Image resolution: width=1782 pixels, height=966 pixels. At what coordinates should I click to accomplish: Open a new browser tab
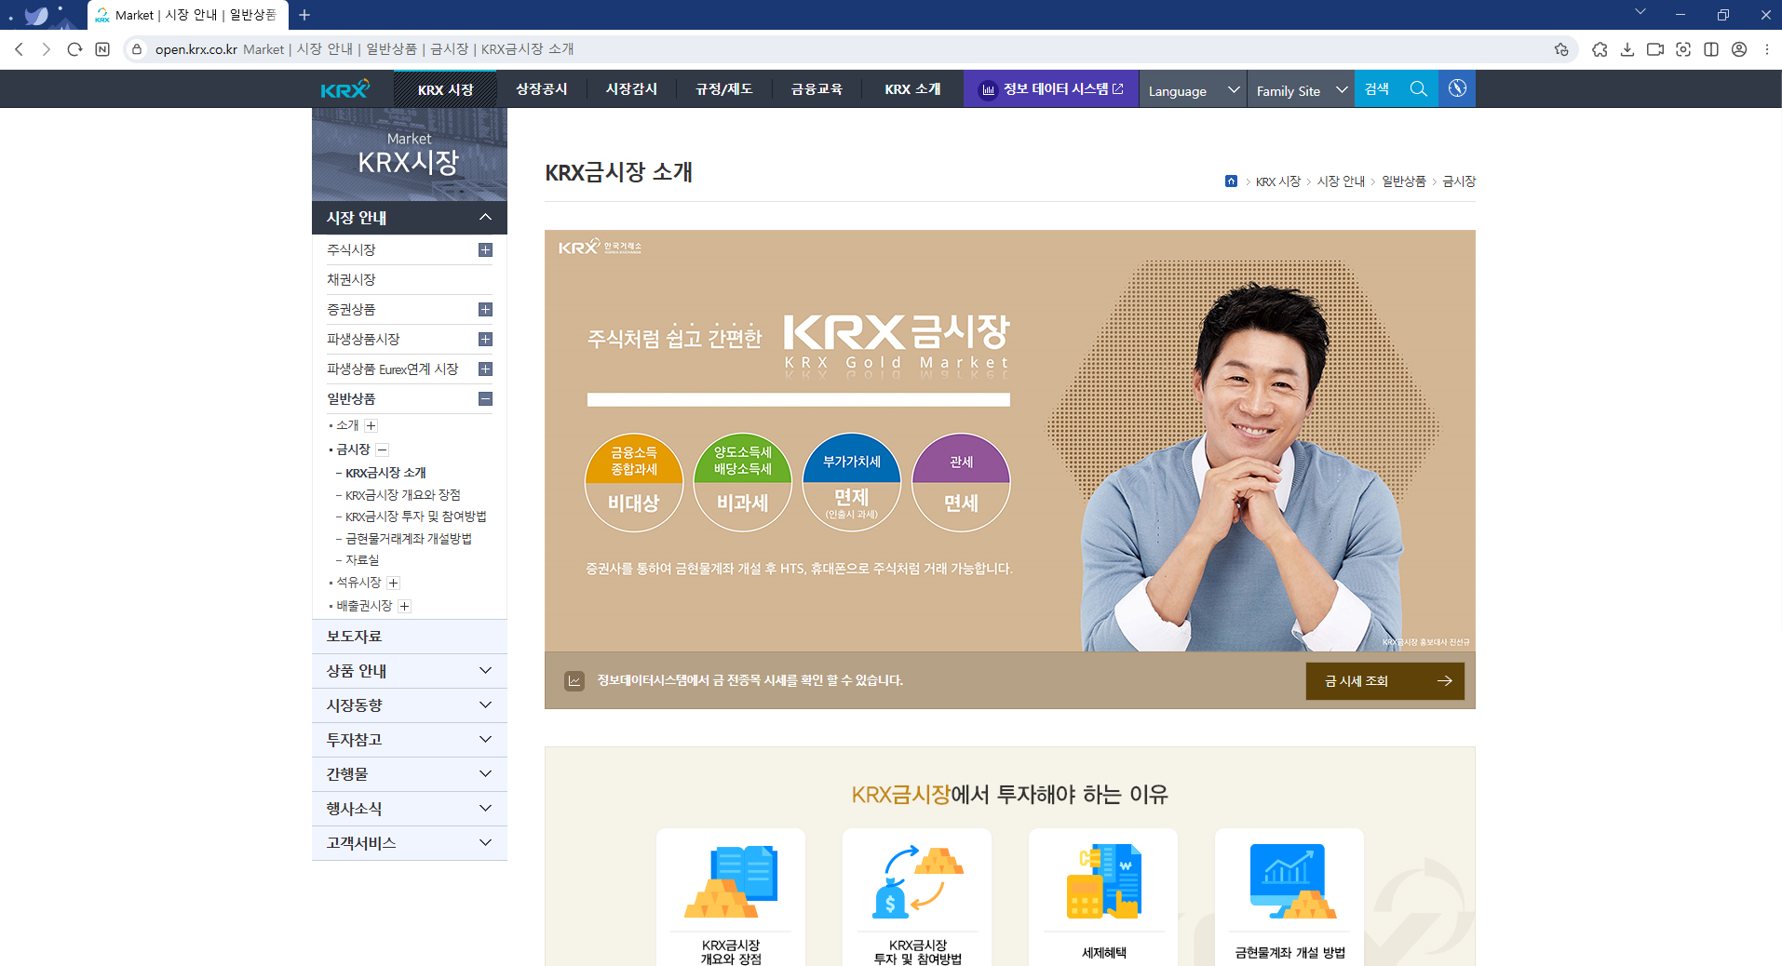tap(304, 15)
